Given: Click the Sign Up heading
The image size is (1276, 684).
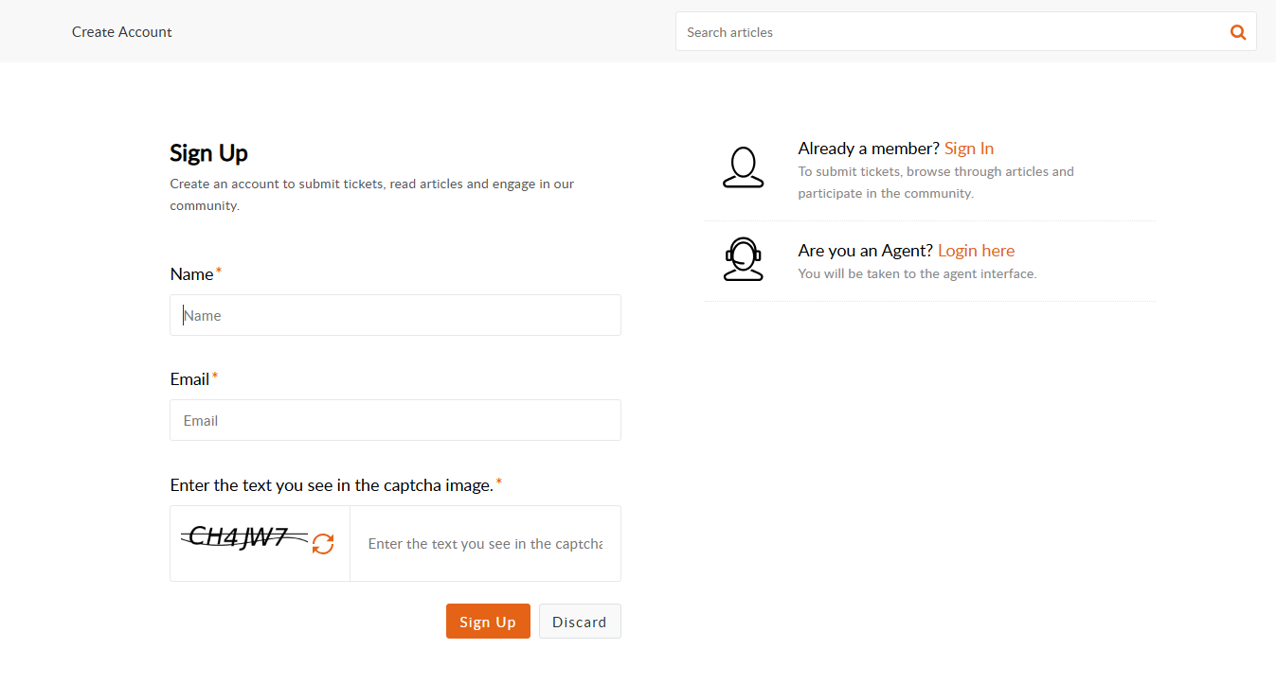Looking at the screenshot, I should coord(208,153).
